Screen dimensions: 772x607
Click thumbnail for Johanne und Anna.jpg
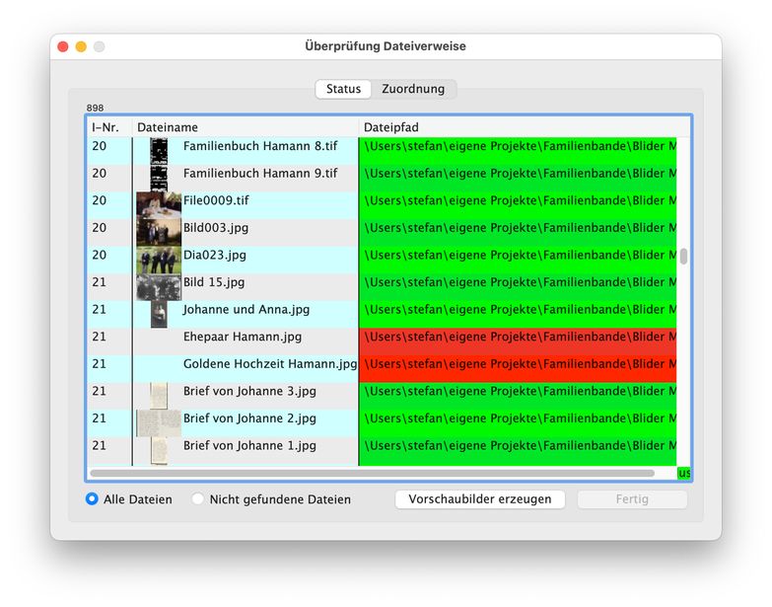(159, 311)
